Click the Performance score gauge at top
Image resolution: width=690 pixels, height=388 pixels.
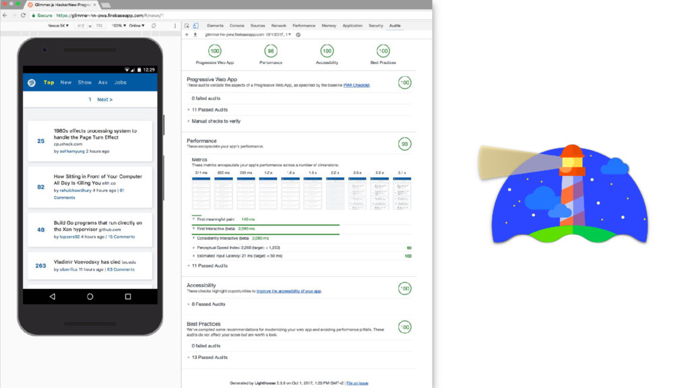coord(271,51)
